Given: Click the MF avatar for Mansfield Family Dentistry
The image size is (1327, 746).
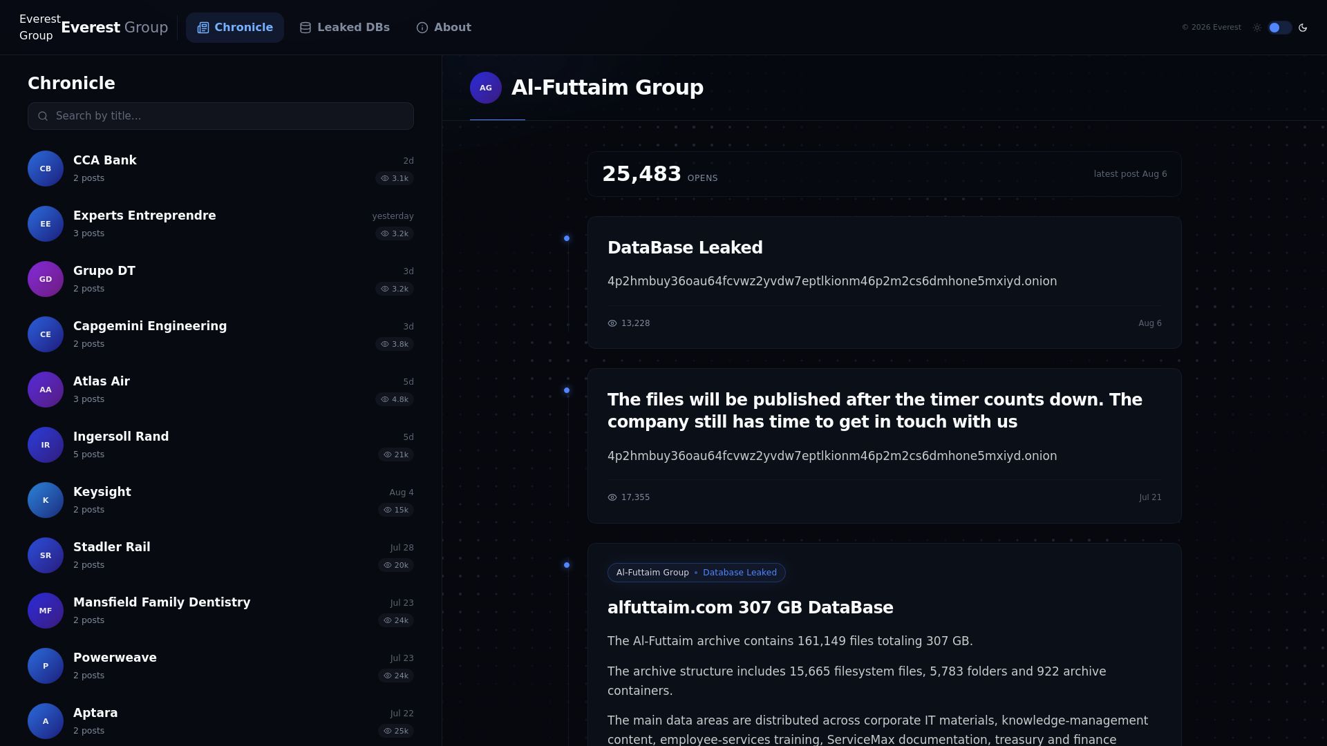Looking at the screenshot, I should click(x=46, y=611).
